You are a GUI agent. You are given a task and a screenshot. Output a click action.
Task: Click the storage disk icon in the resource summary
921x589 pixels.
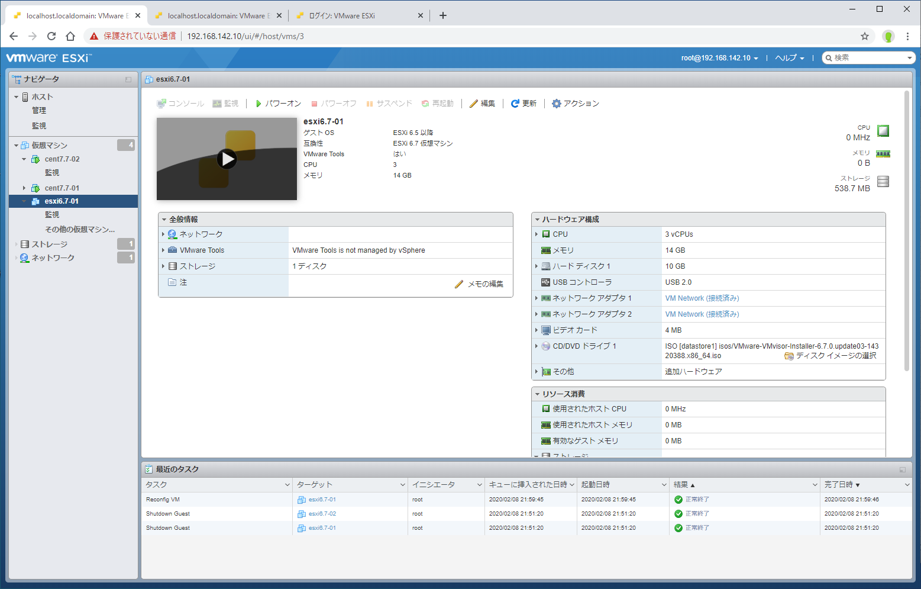[883, 181]
